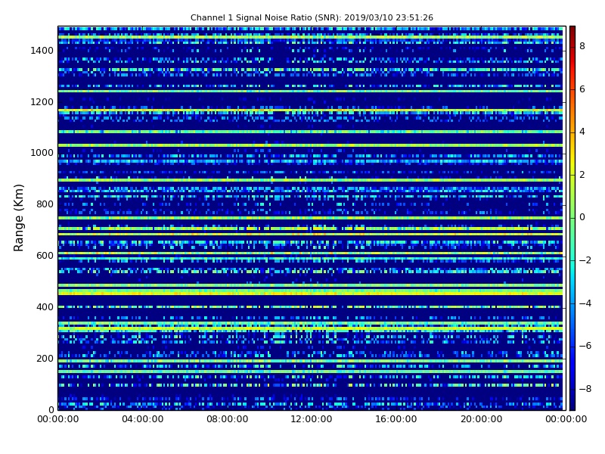
Task: Click the plot title with timestamp 2019/03/10
Action: [x=312, y=17]
